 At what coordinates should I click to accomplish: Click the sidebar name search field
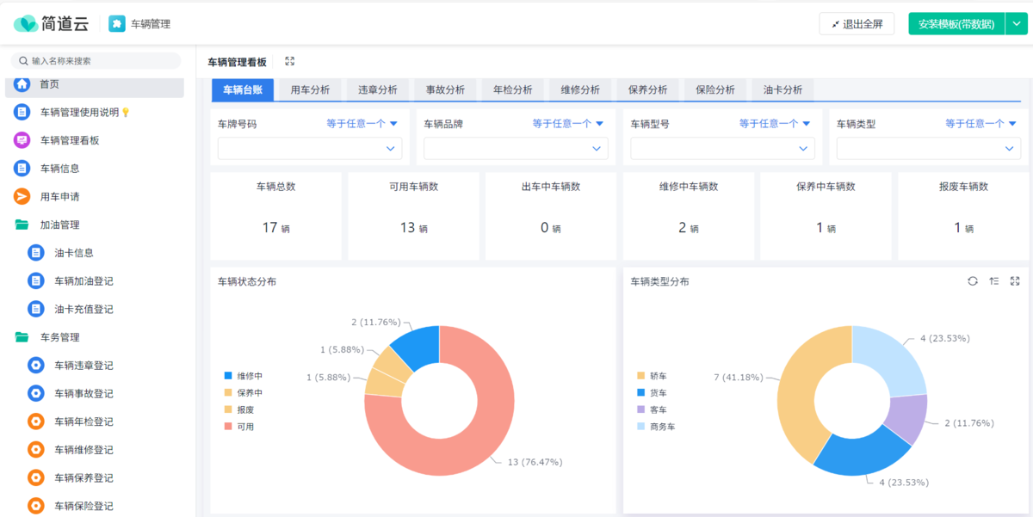click(x=99, y=61)
